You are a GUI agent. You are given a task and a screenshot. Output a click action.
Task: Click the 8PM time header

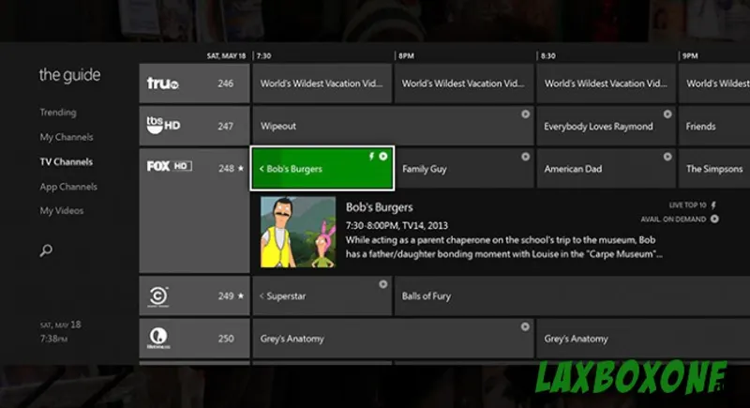[406, 56]
